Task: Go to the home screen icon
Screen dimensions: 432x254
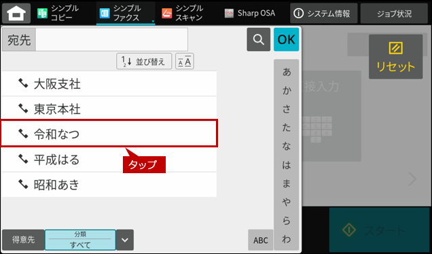Action: tap(16, 13)
